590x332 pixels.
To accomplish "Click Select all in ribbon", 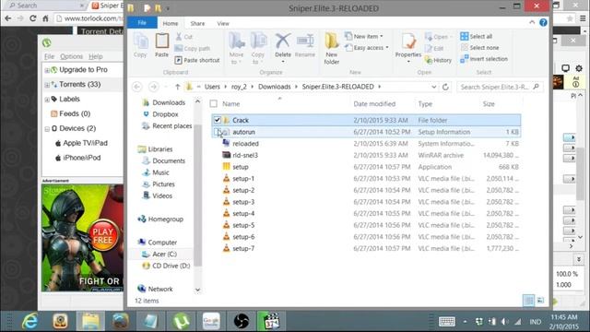I will [x=476, y=36].
